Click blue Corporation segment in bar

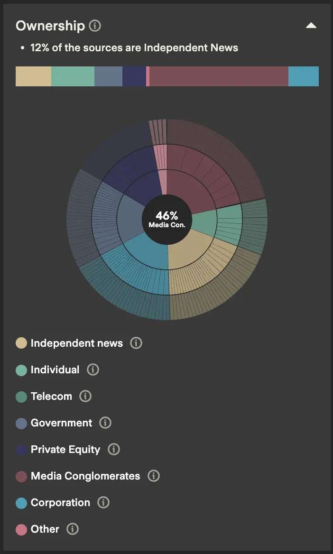point(304,76)
